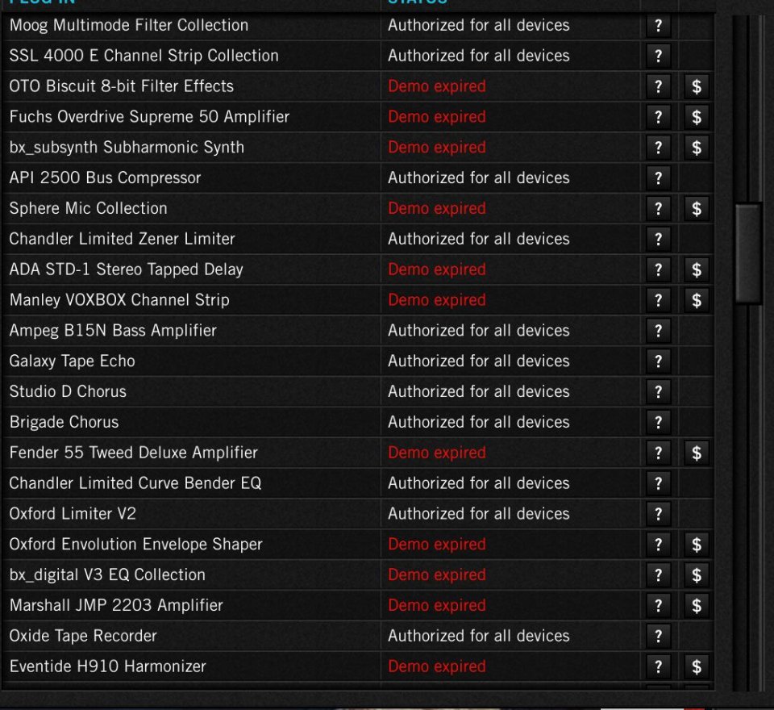The height and width of the screenshot is (710, 774).
Task: Click dollar icon for bx_subsynth Subharmonic Synth
Action: [697, 148]
